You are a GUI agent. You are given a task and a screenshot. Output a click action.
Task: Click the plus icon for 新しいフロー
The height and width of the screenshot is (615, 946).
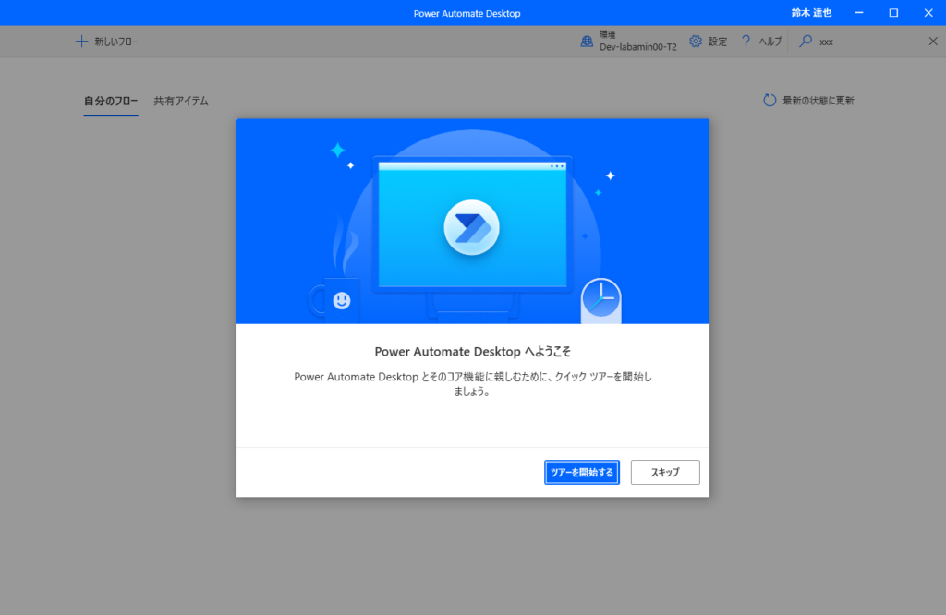coord(81,41)
